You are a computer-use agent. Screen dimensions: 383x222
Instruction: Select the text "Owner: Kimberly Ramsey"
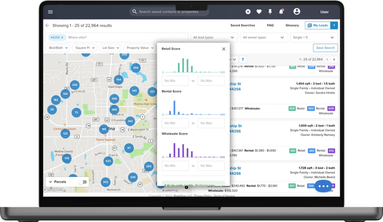(318, 135)
